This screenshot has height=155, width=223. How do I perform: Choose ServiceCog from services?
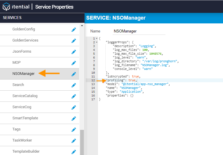40,107
